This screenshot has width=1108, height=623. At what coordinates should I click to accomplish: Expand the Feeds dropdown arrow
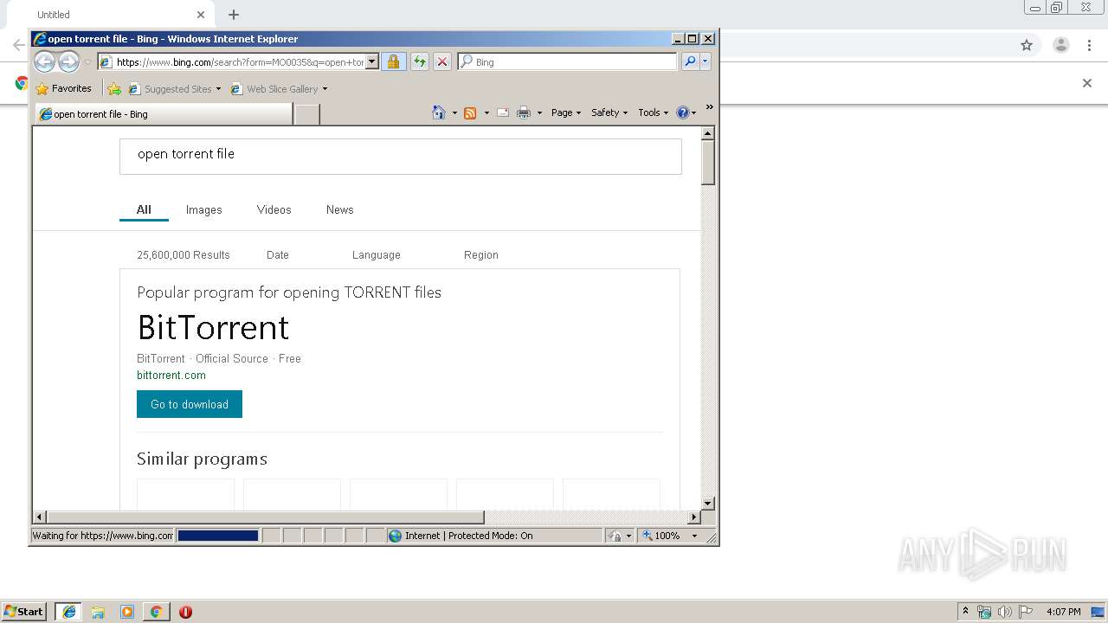click(486, 112)
